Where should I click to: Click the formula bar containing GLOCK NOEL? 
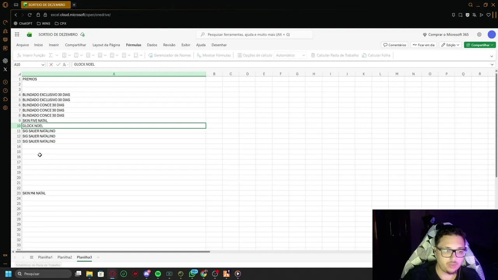click(x=280, y=65)
